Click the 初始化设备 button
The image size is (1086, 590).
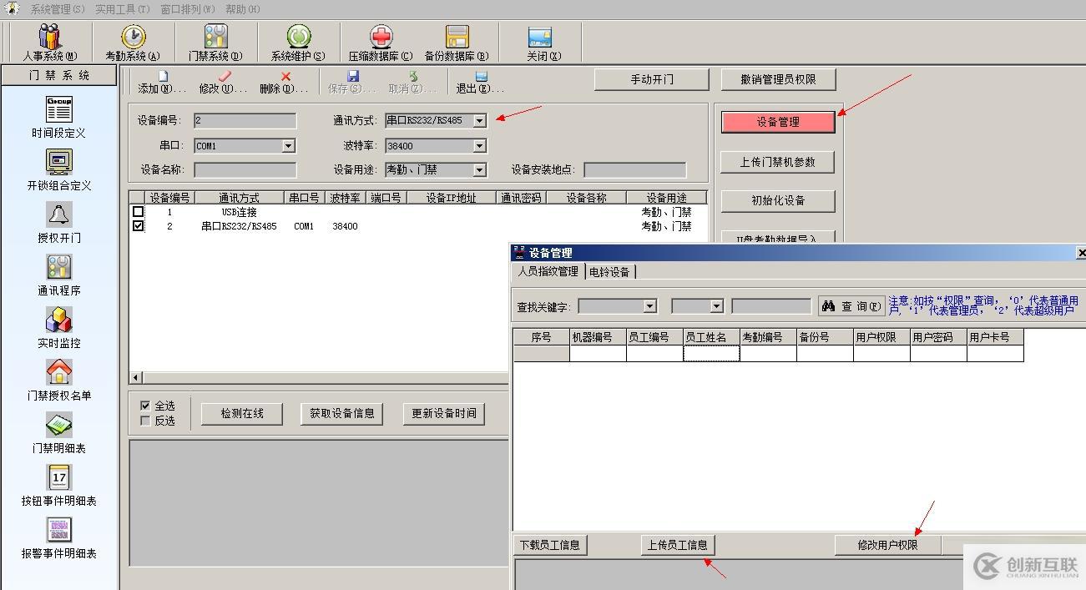point(778,201)
